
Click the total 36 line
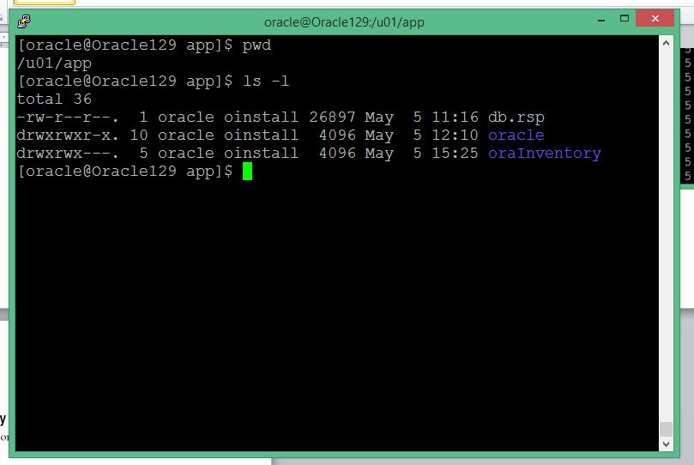54,100
